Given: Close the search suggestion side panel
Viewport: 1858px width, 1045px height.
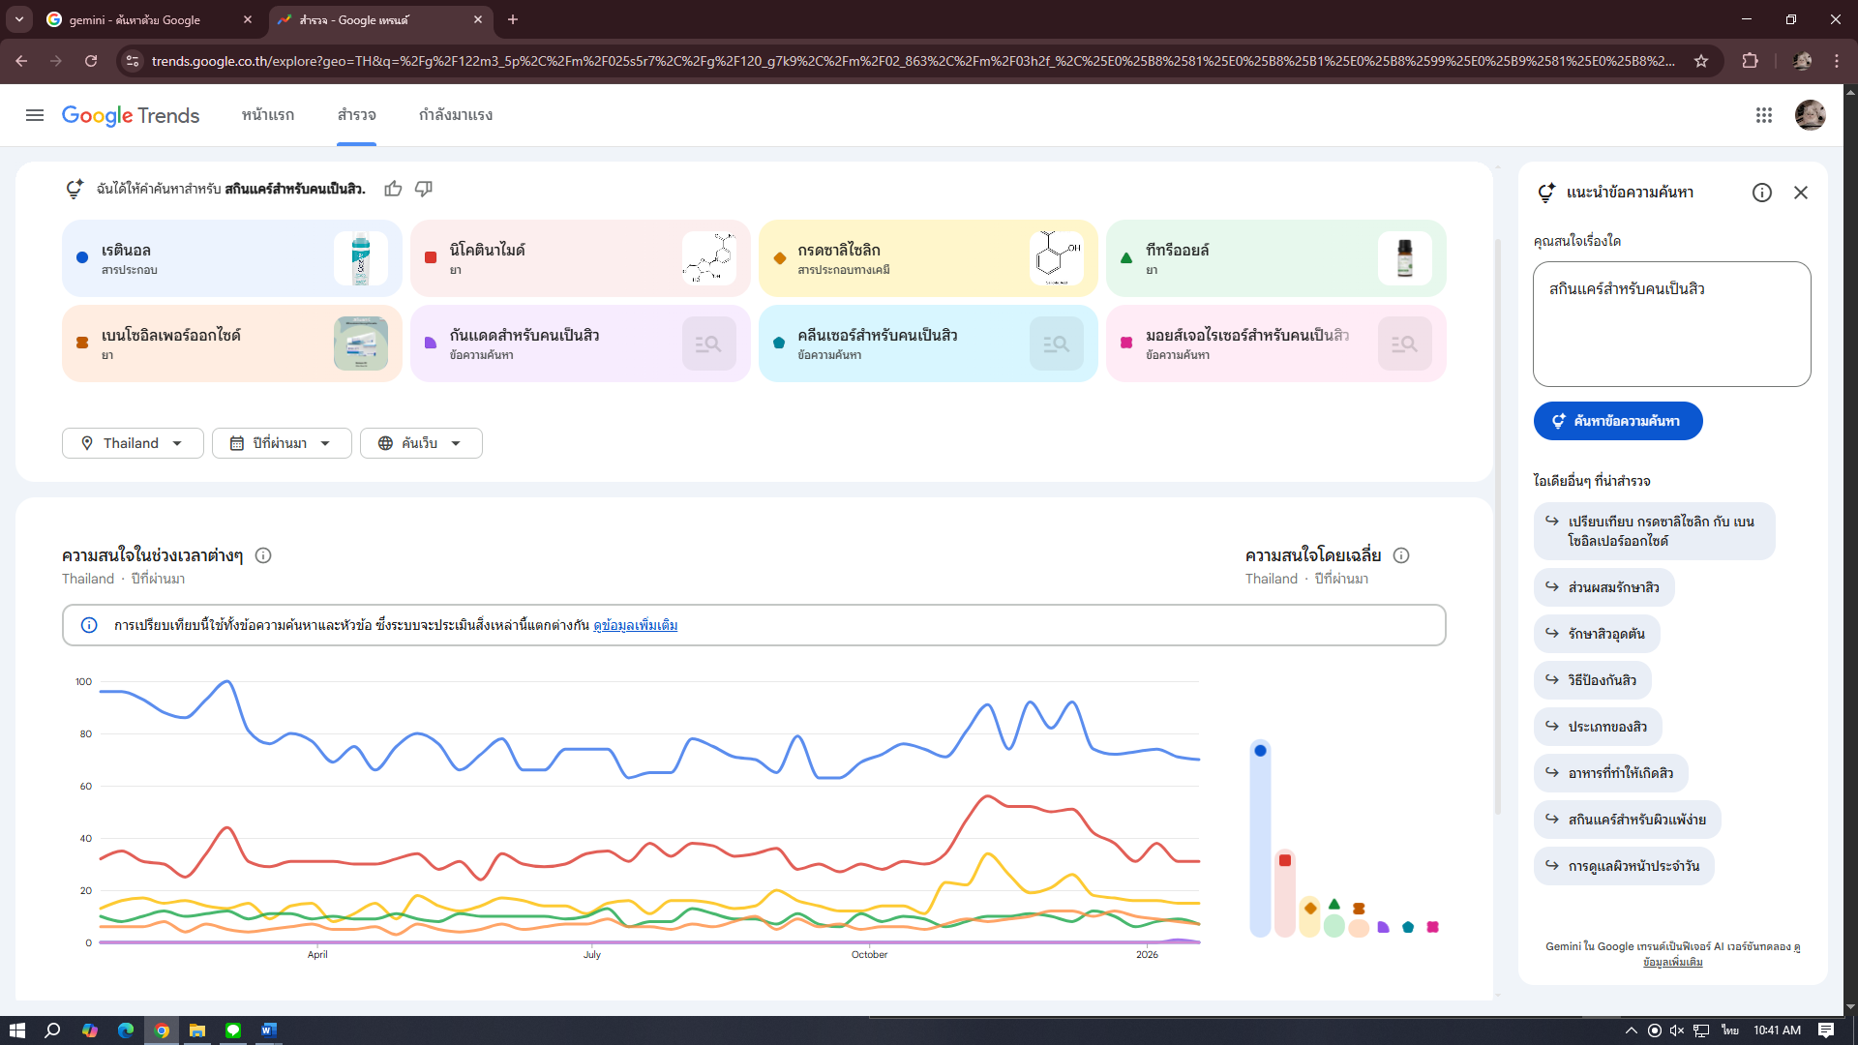Looking at the screenshot, I should coord(1801,193).
